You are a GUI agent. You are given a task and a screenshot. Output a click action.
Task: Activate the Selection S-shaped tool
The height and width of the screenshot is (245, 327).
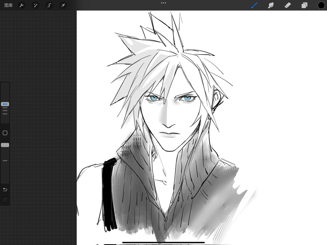pyautogui.click(x=49, y=5)
